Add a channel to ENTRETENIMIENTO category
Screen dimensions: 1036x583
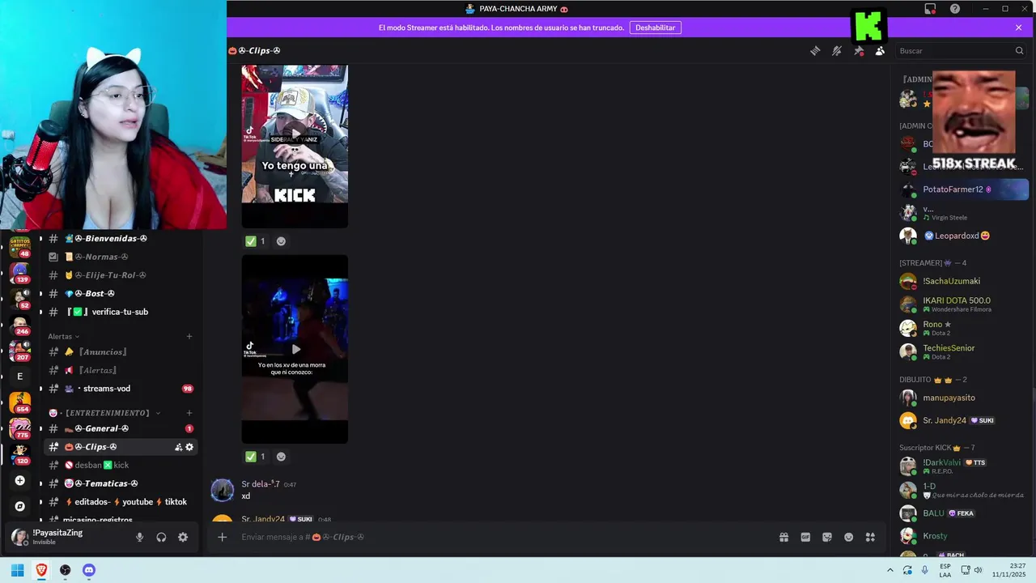(189, 413)
